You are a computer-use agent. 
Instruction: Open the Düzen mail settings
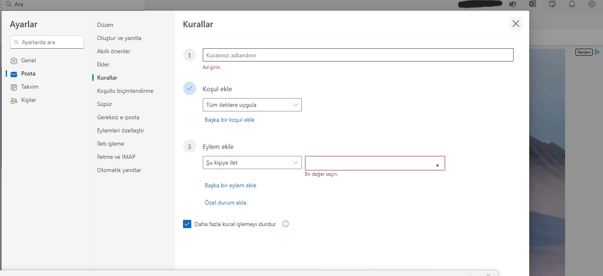(x=105, y=25)
